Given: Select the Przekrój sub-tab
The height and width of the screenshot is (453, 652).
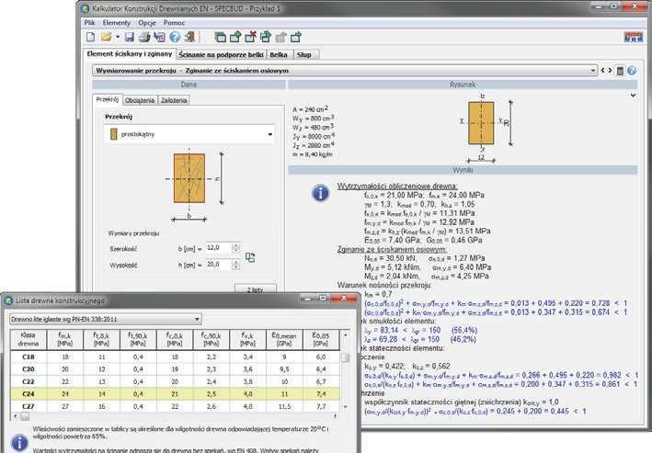Looking at the screenshot, I should point(108,99).
